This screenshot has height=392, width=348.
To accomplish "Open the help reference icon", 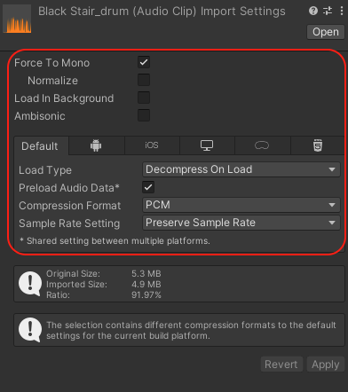I will pos(313,11).
